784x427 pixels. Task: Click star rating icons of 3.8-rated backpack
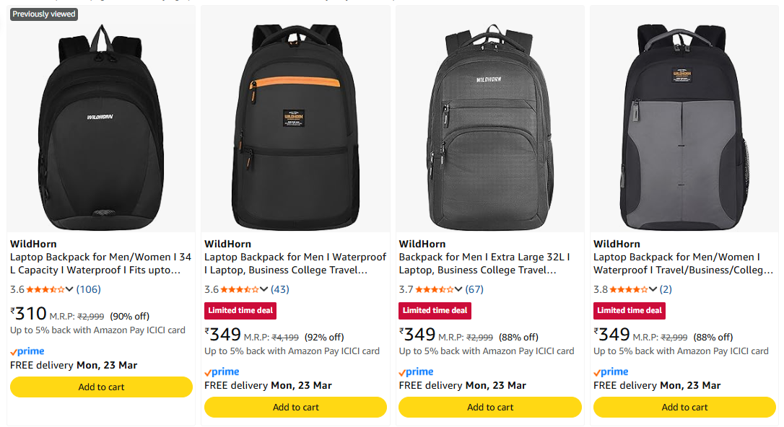tap(628, 289)
